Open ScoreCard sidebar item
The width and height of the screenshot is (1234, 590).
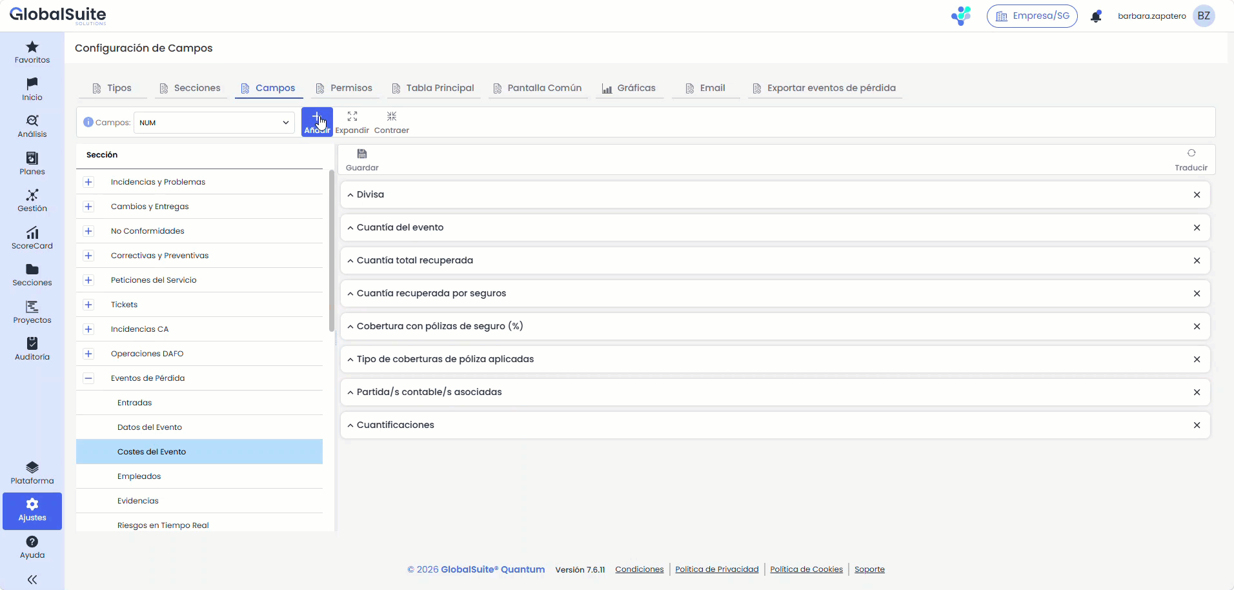(32, 238)
